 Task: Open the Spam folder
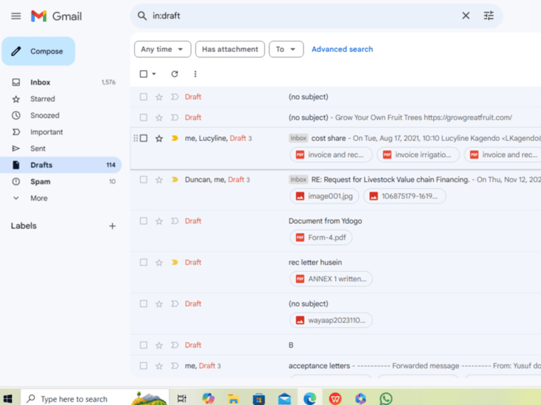[x=40, y=181]
